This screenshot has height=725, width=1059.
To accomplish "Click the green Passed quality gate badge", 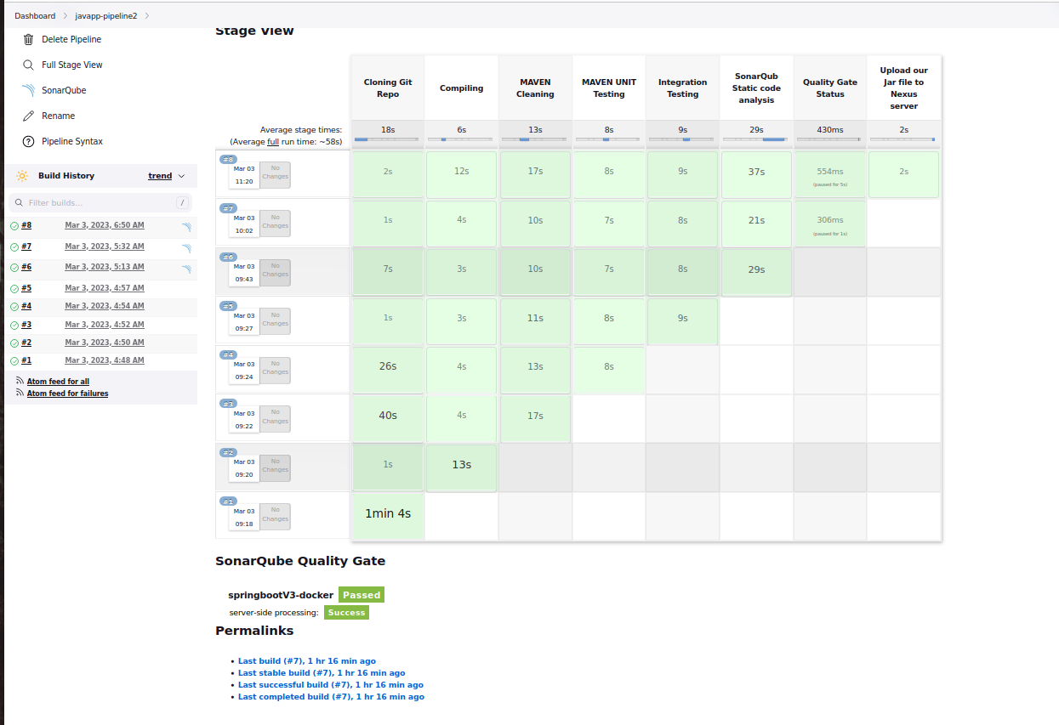I will point(362,595).
